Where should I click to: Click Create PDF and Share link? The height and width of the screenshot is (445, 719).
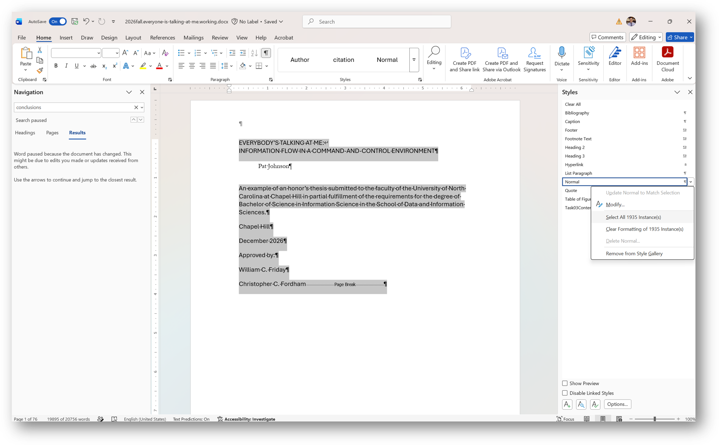464,60
